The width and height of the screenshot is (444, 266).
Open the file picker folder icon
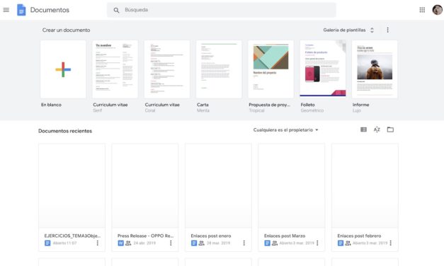390,129
